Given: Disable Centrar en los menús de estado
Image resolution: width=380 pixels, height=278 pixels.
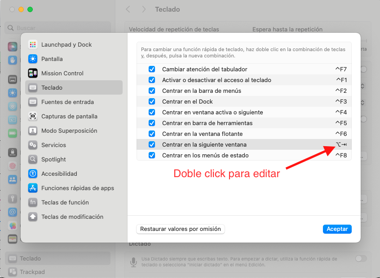Looking at the screenshot, I should coord(152,156).
